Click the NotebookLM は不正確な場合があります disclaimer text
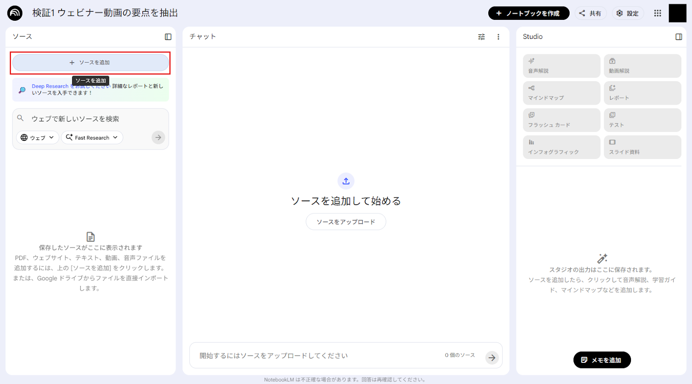 pyautogui.click(x=345, y=380)
